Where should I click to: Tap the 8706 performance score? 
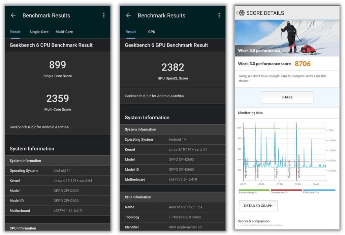tap(303, 64)
